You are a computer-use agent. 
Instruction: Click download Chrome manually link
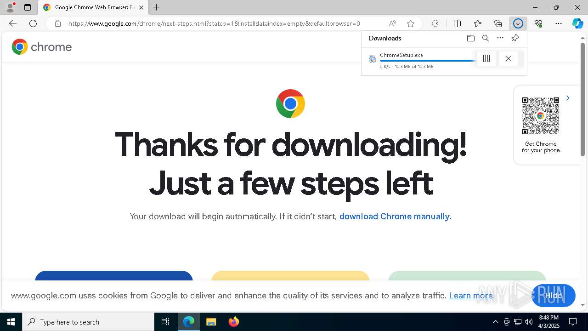(395, 217)
